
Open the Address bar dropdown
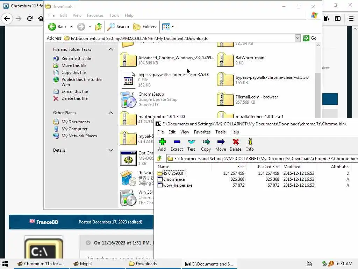click(x=297, y=38)
